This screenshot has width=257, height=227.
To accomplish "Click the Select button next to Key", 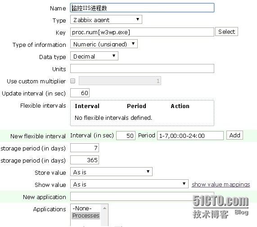I will click(226, 32).
